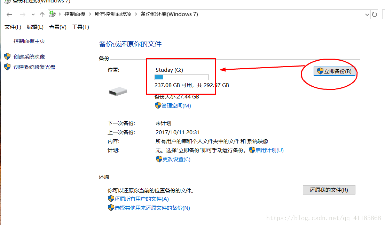
Task: Click 还原我的文件(R) button
Action: 329,190
